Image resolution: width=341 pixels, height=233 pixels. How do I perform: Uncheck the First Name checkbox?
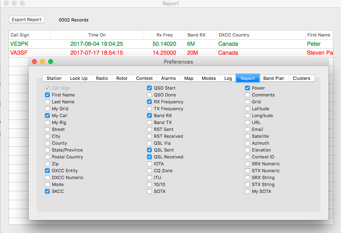coord(48,95)
